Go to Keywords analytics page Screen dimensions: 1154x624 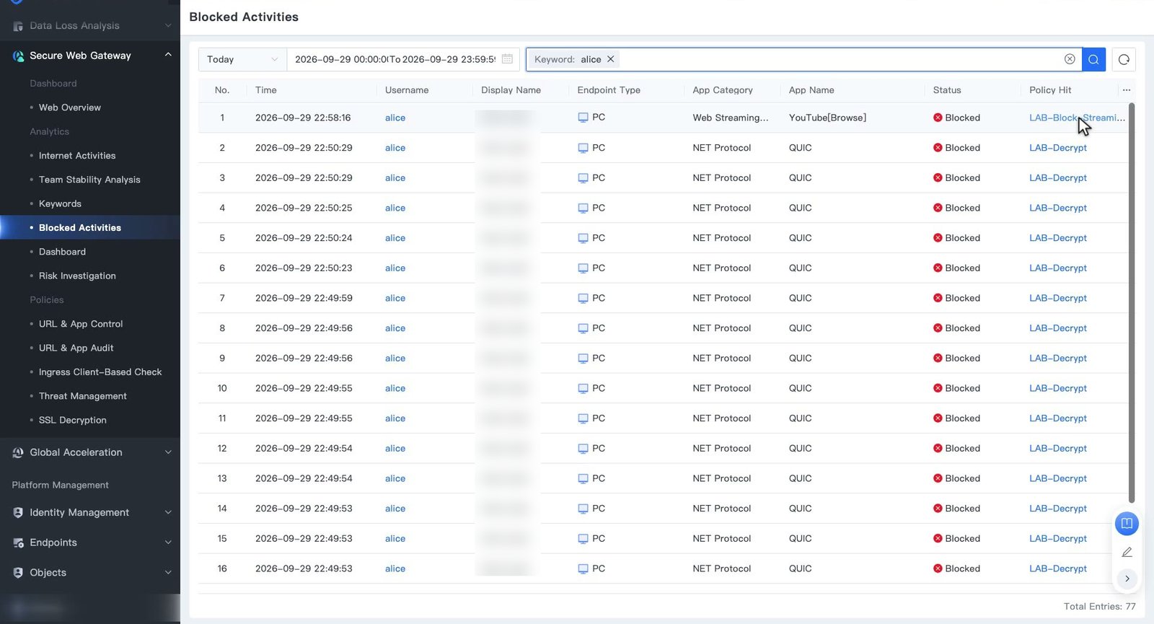pyautogui.click(x=60, y=204)
